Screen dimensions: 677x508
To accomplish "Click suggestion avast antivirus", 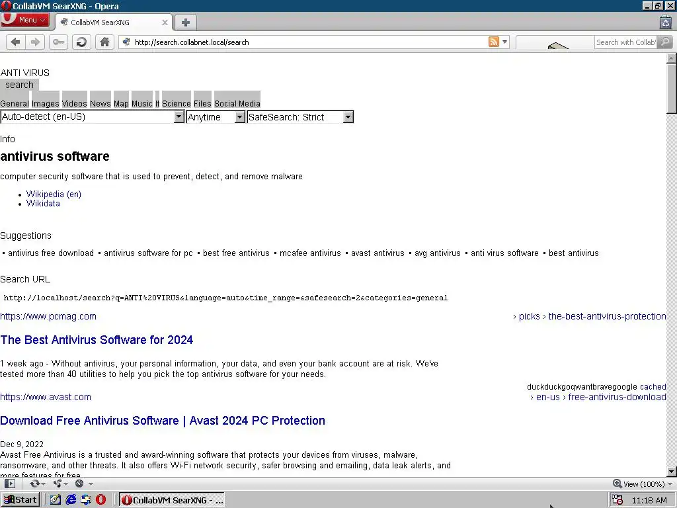I will 378,253.
